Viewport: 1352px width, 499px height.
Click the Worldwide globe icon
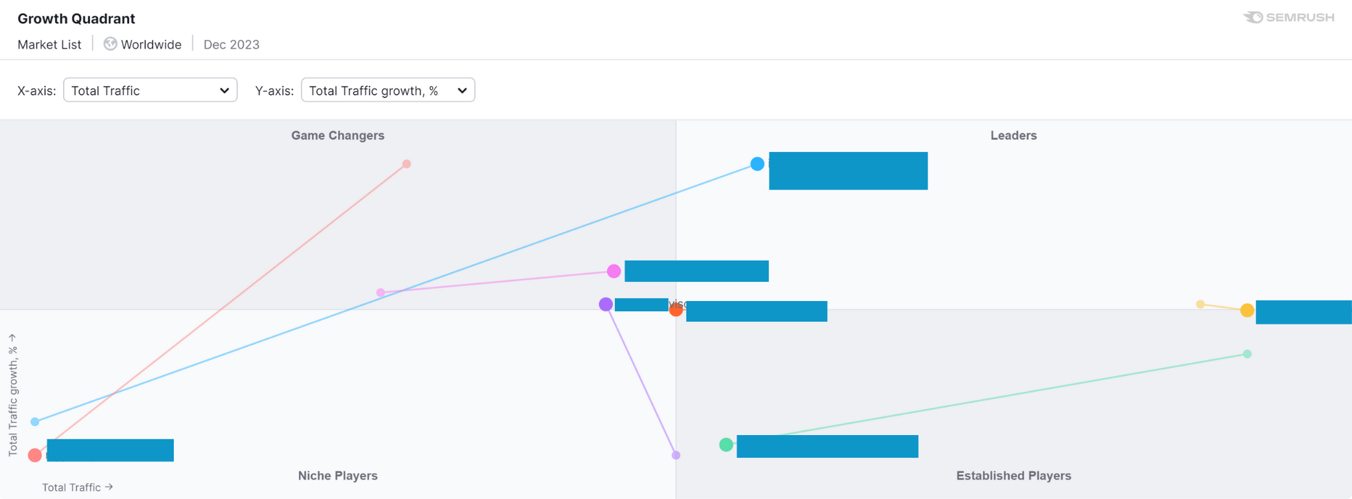110,44
